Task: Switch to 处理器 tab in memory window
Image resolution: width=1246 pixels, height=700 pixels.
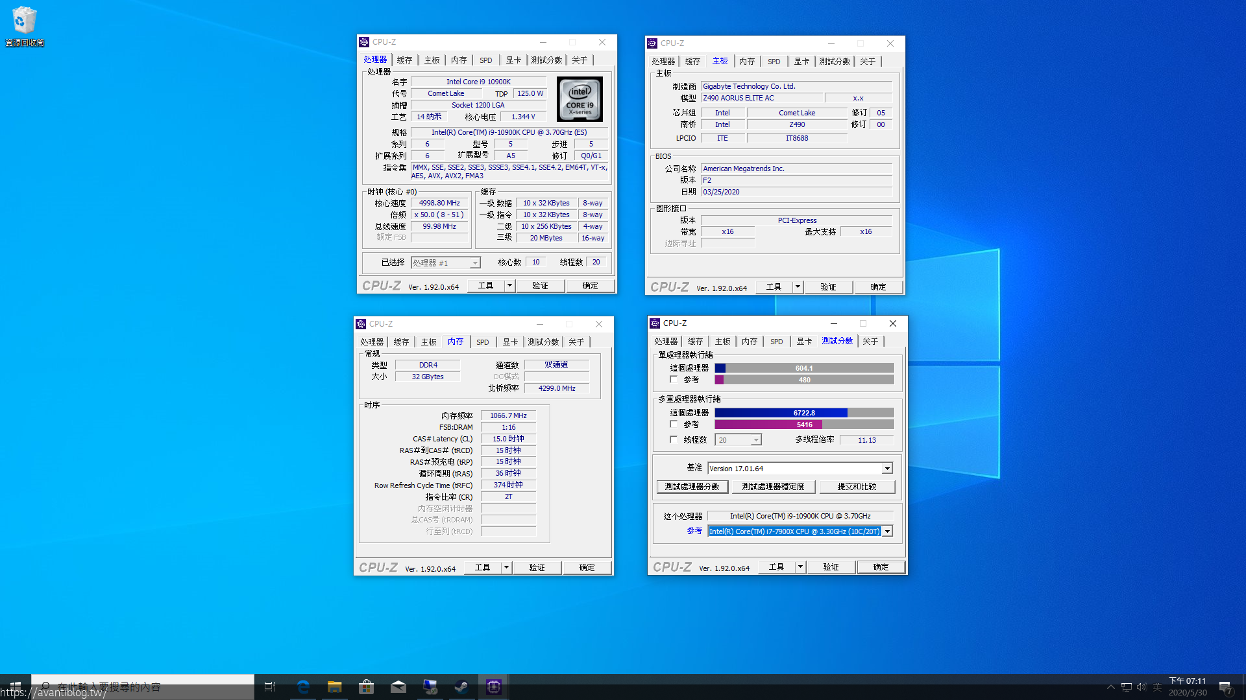Action: click(x=372, y=342)
